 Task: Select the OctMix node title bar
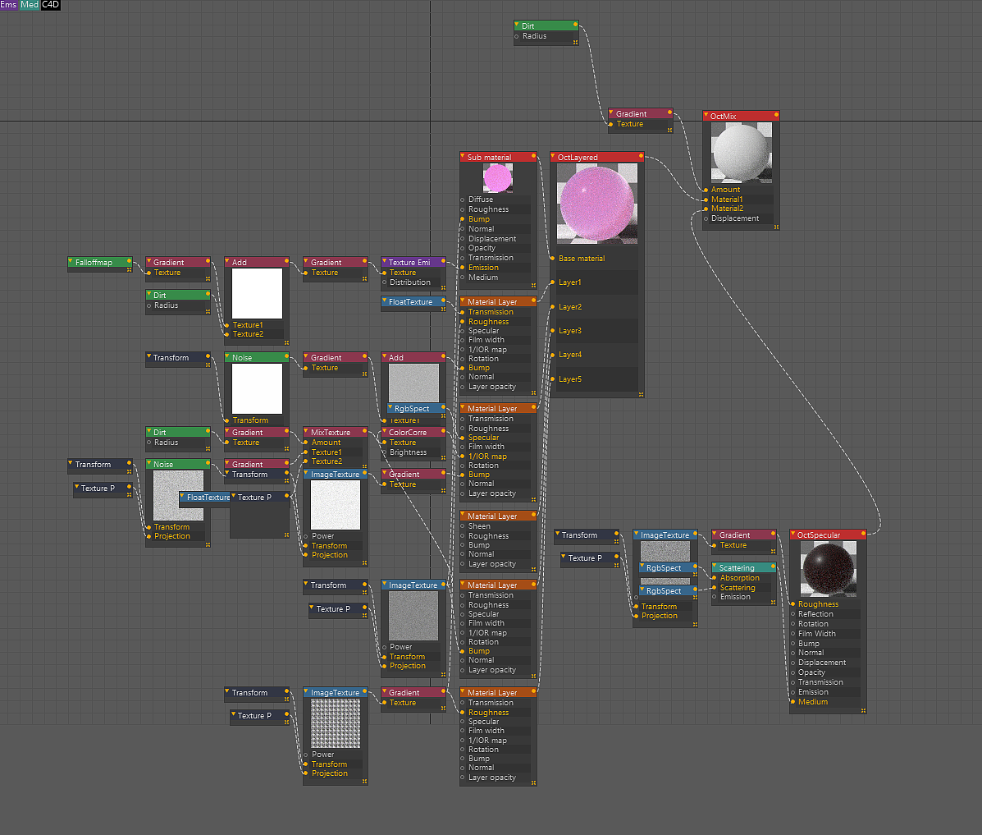[x=741, y=116]
